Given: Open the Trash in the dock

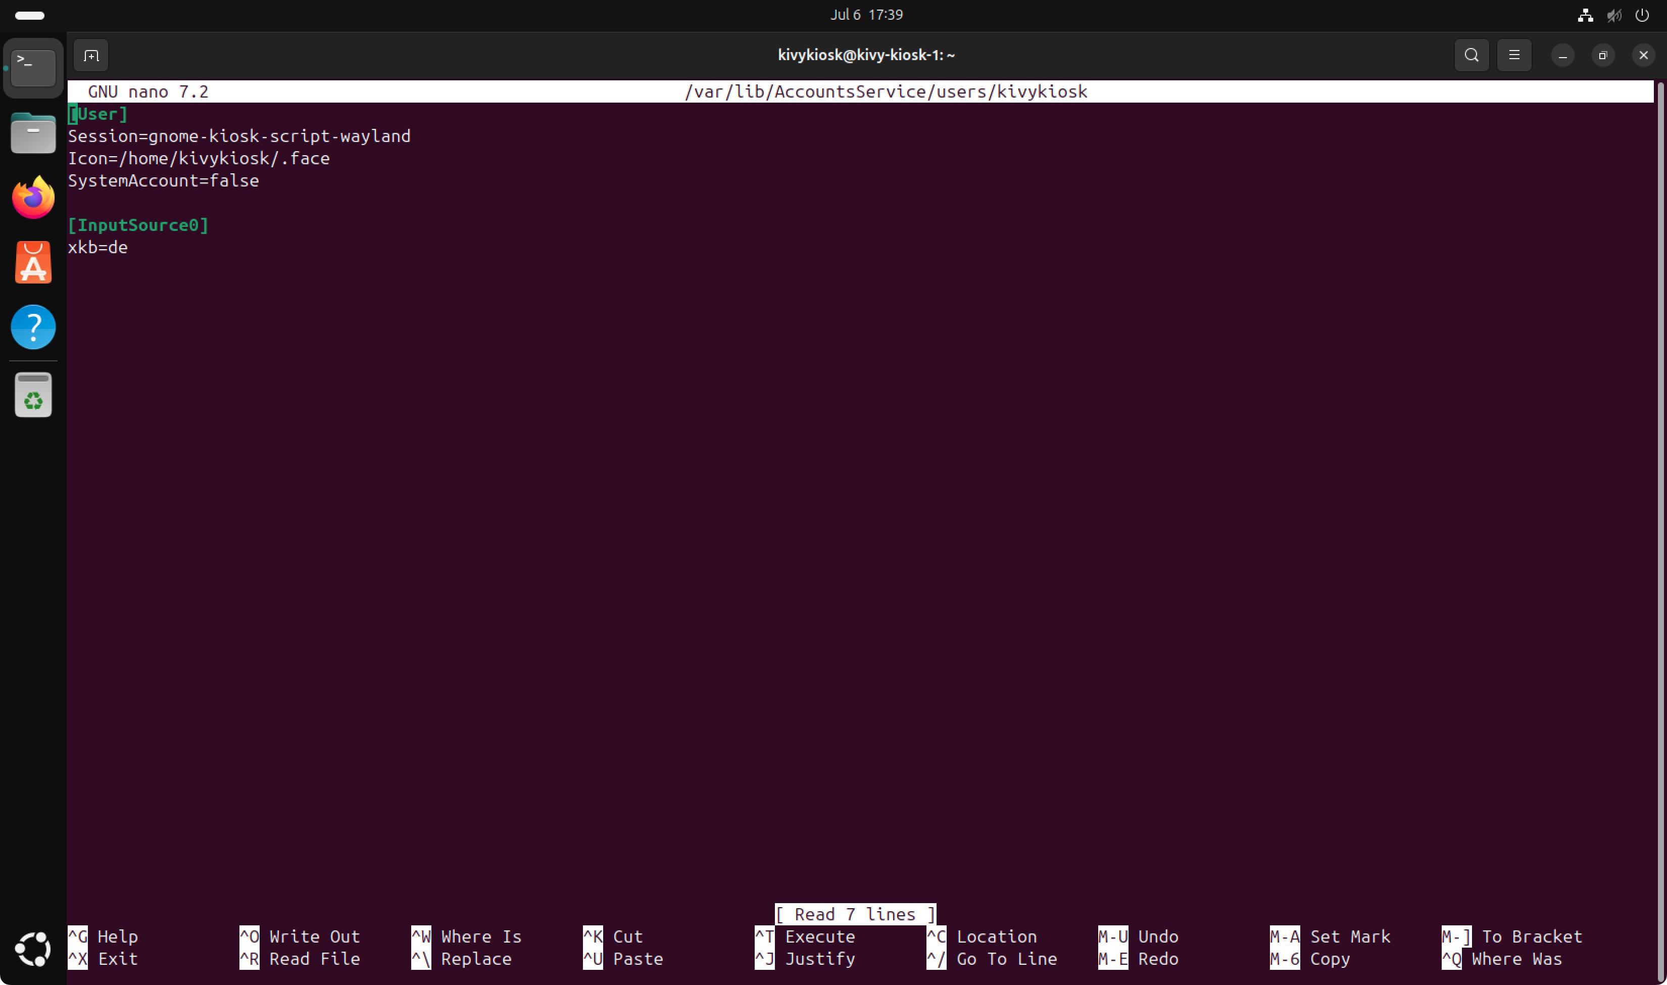Looking at the screenshot, I should click(33, 395).
